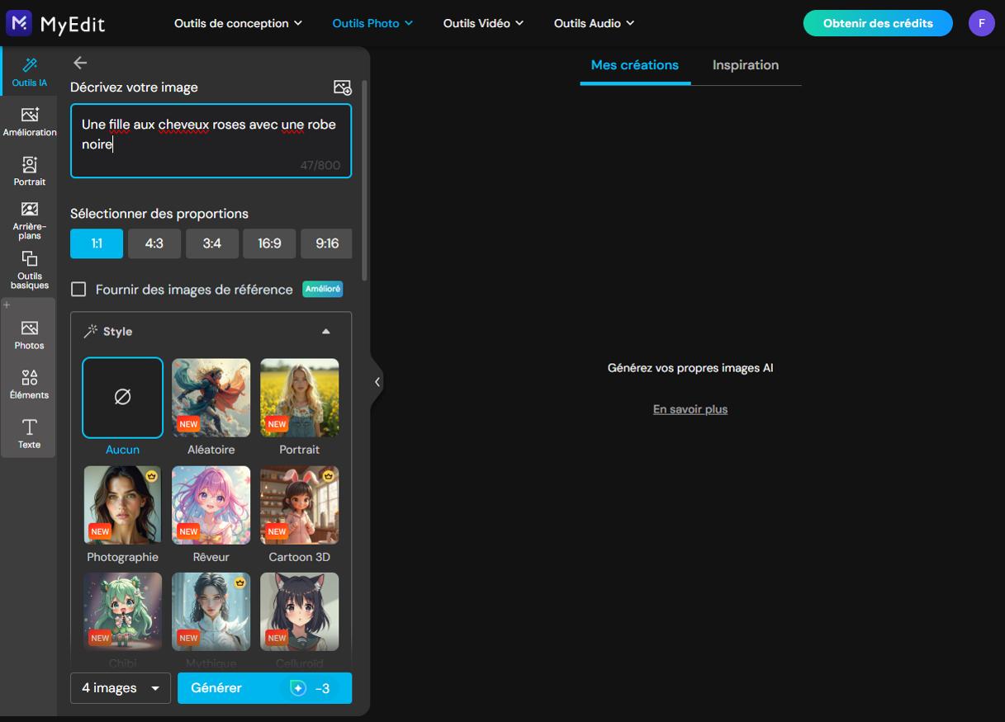The width and height of the screenshot is (1005, 722).
Task: Select the 4:3 proportion
Action: coord(154,243)
